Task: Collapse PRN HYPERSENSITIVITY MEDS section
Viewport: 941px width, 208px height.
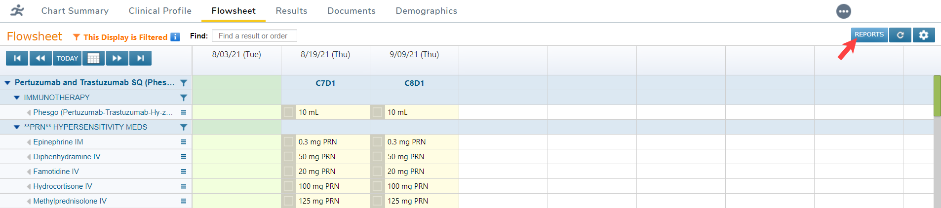Action: [17, 127]
